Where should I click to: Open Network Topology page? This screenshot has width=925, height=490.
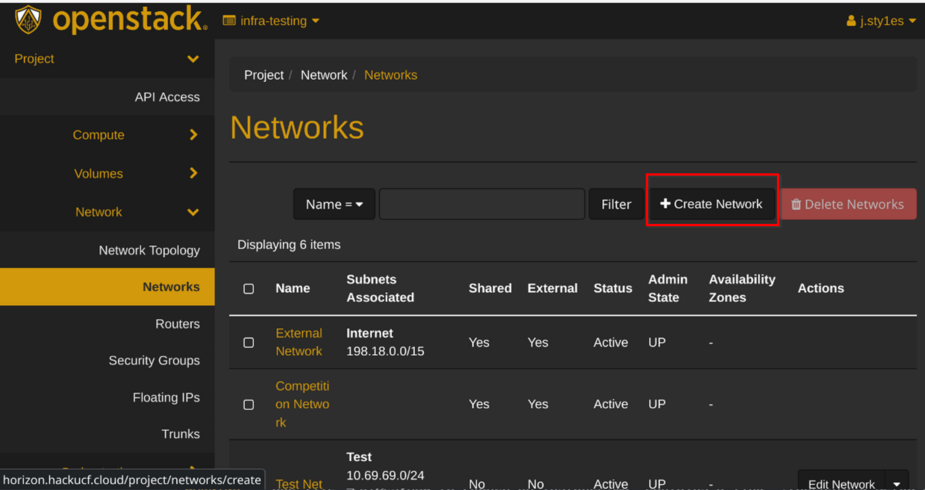pyautogui.click(x=149, y=250)
